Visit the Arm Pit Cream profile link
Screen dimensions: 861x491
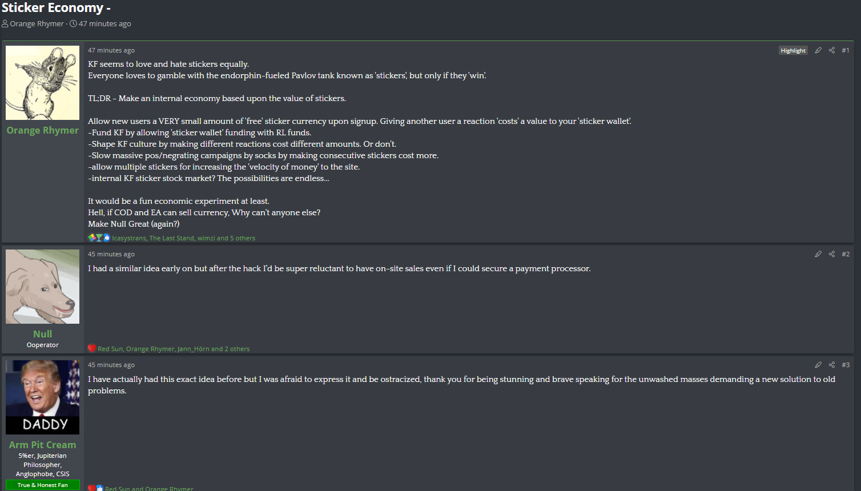[43, 445]
